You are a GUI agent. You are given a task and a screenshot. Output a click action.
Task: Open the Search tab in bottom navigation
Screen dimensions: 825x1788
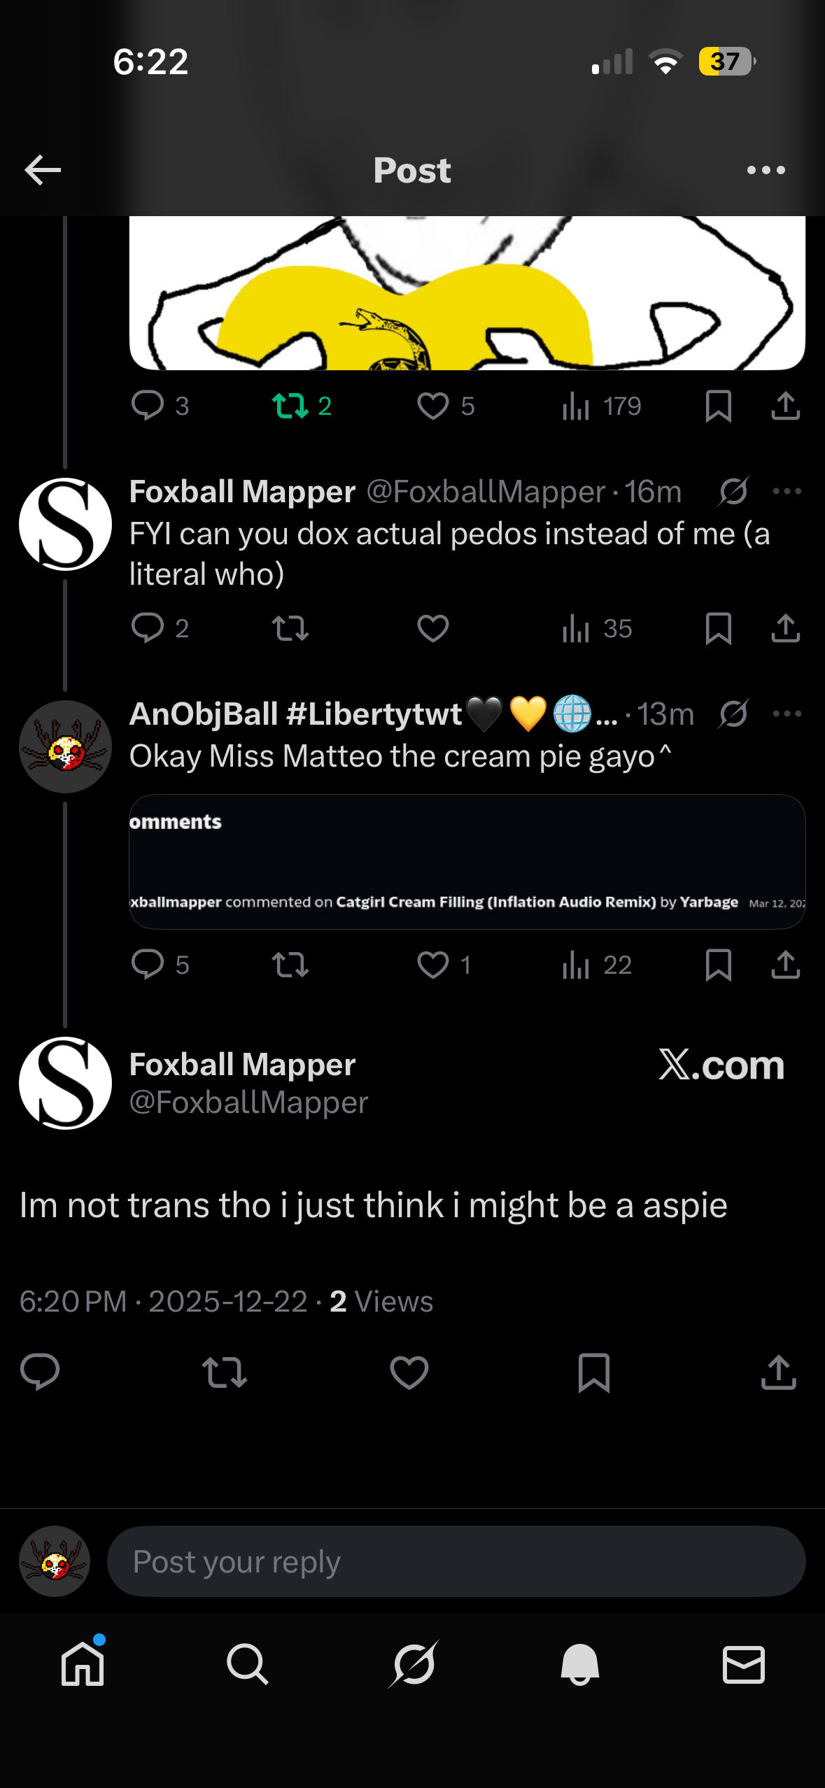(247, 1663)
